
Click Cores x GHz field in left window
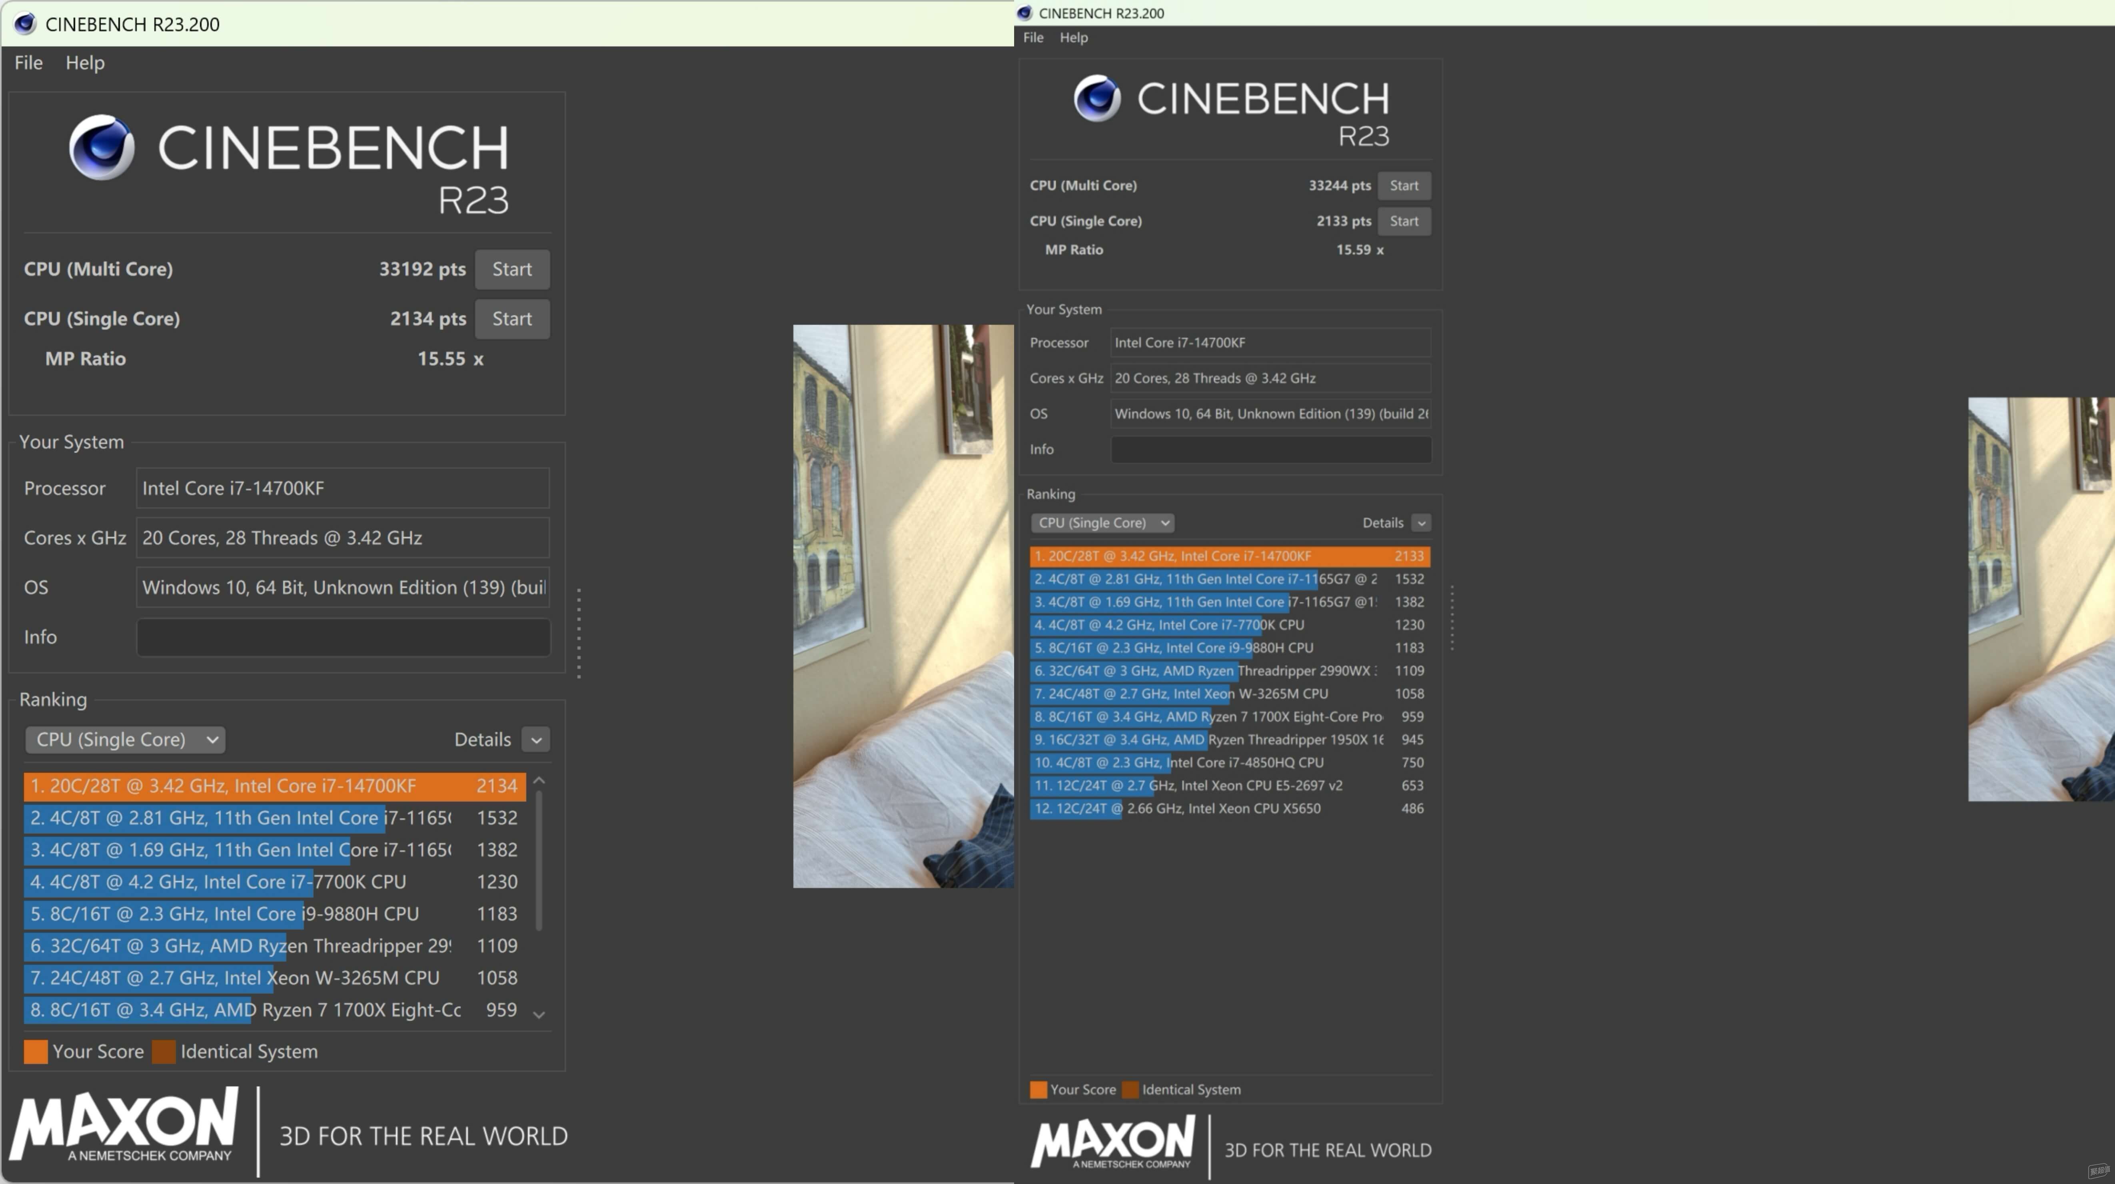[x=342, y=538]
